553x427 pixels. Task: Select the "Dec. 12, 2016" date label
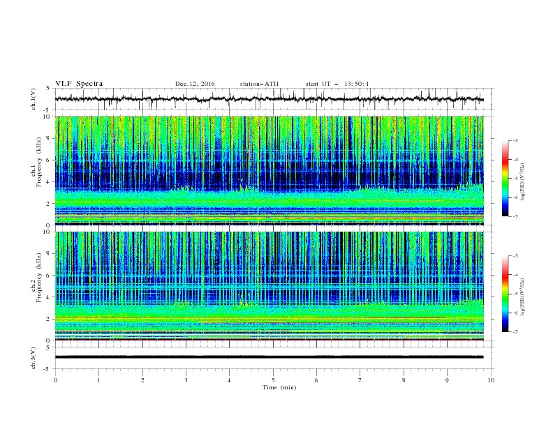point(195,84)
